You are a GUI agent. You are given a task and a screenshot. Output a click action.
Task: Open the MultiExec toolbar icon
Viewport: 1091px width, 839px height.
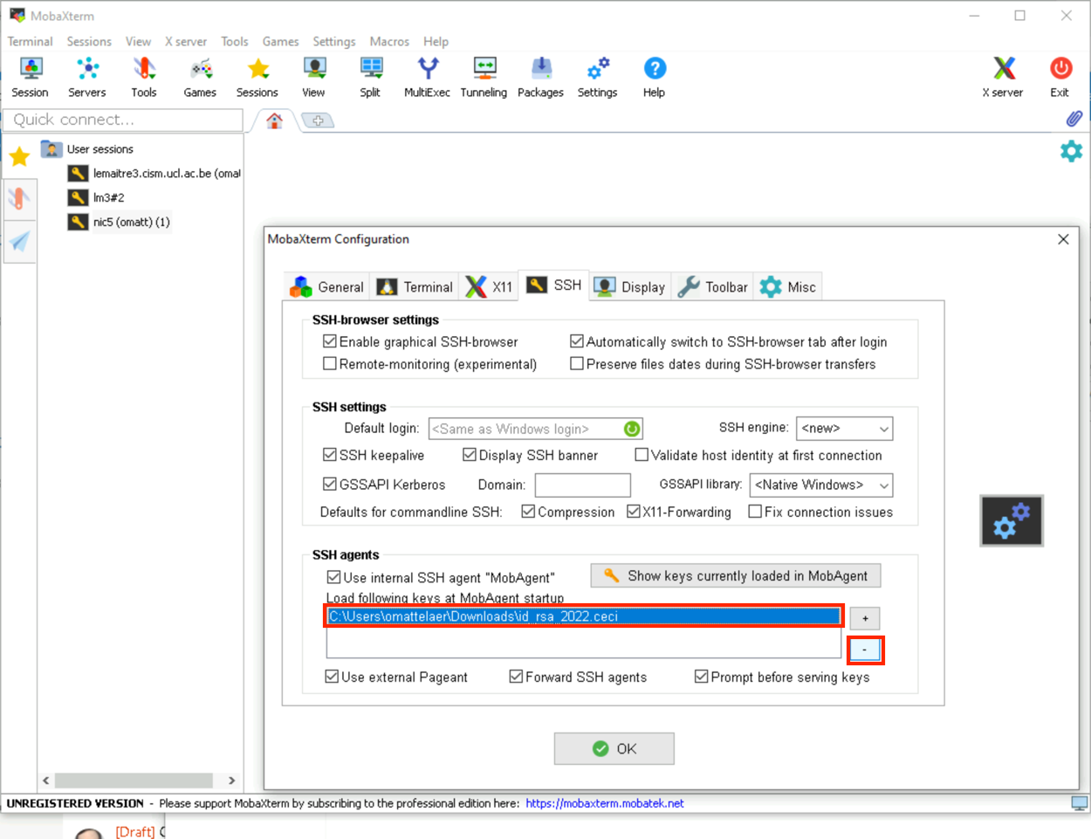point(428,77)
